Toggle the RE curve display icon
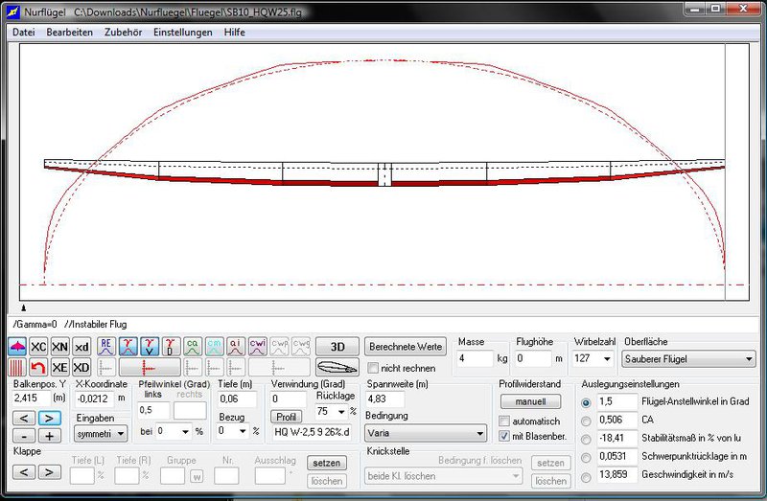Screen dimensions: 767x501 pyautogui.click(x=106, y=347)
